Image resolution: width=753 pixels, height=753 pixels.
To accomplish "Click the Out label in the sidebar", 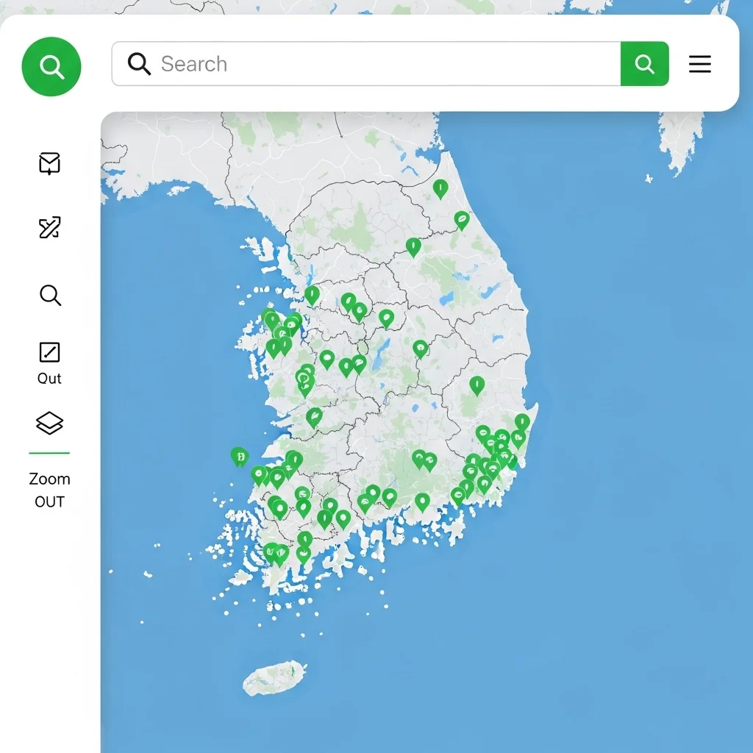I will pos(49,379).
